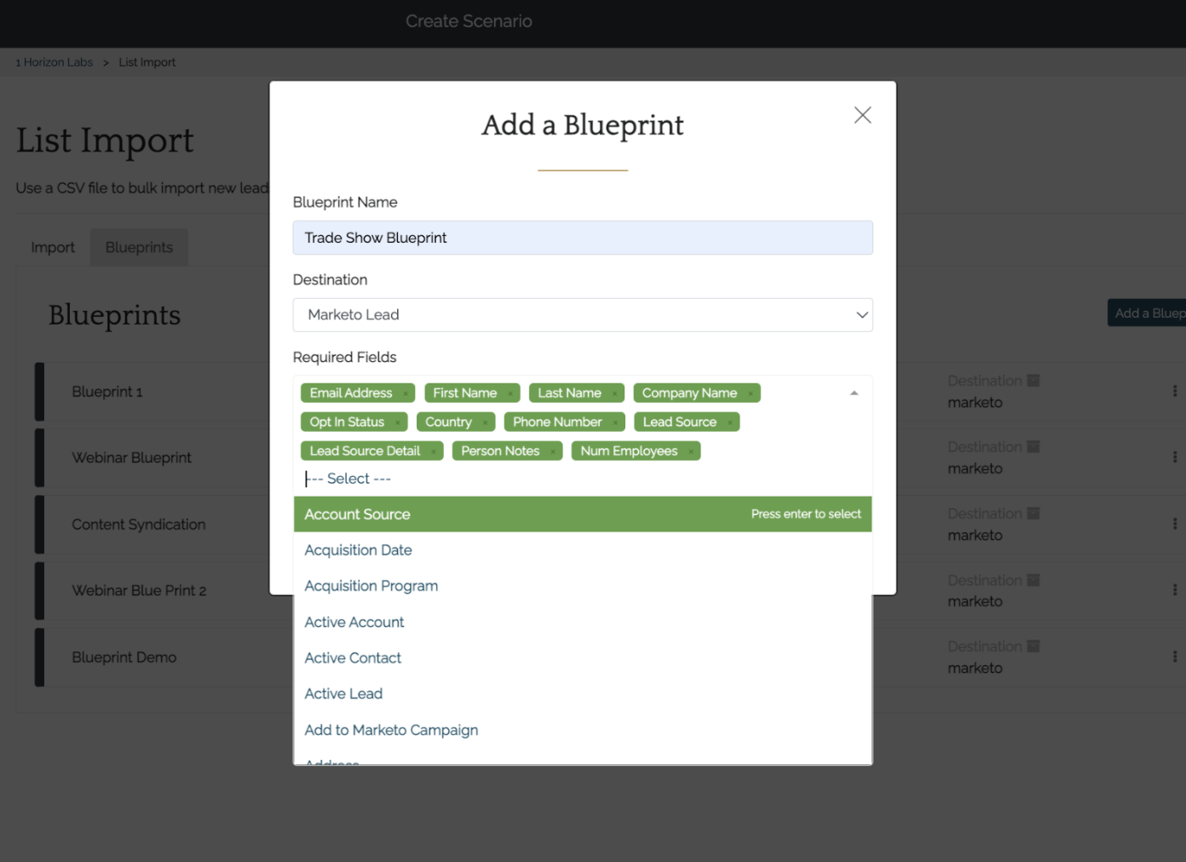1186x862 pixels.
Task: Open the Destination dropdown showing Marketo Lead
Action: click(x=583, y=315)
